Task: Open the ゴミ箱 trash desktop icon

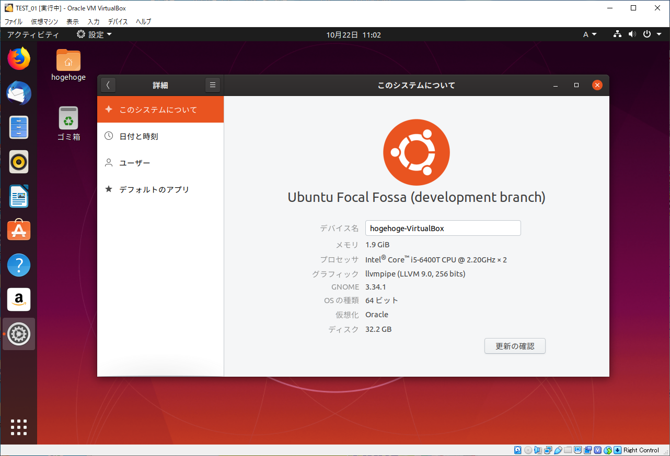Action: [68, 124]
